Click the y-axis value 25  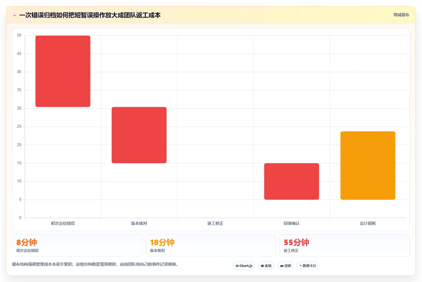point(19,127)
